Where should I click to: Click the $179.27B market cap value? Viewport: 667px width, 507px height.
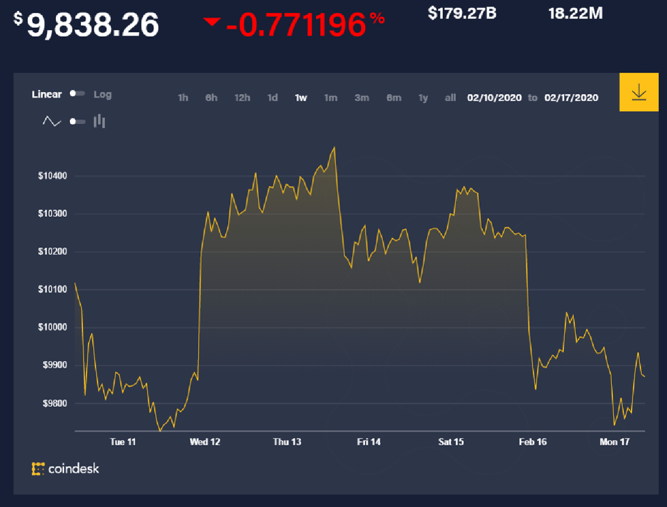pyautogui.click(x=462, y=13)
